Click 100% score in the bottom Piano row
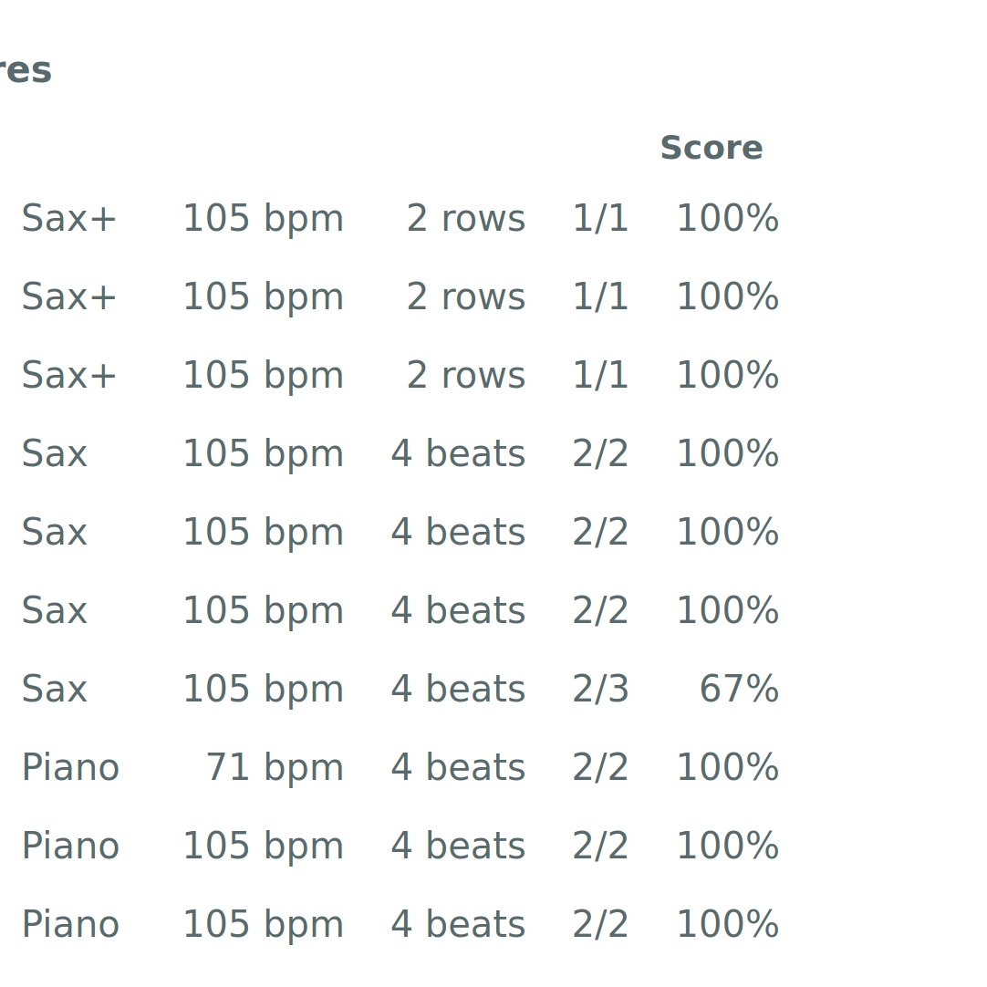Viewport: 987px width, 987px height. [727, 925]
